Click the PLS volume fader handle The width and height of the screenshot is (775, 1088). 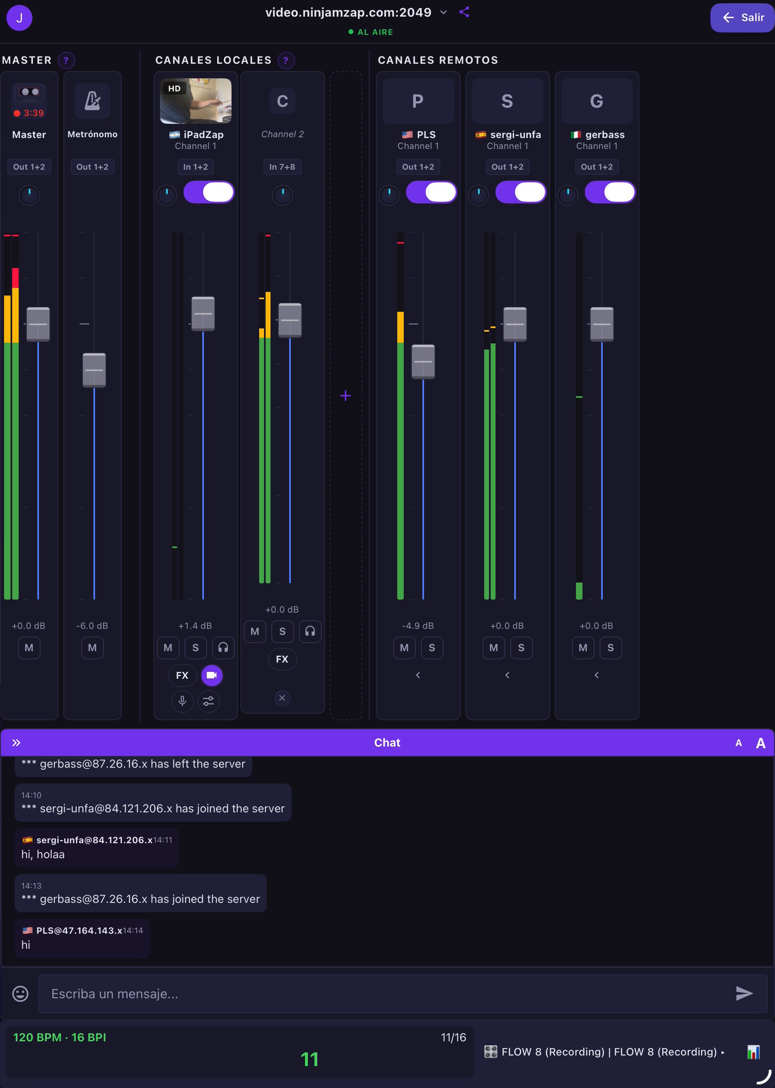tap(423, 362)
